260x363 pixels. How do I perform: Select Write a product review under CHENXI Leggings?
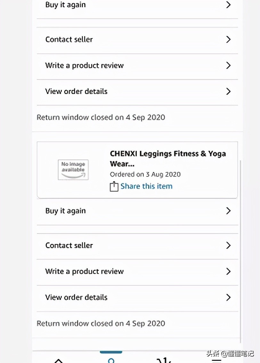click(x=85, y=271)
